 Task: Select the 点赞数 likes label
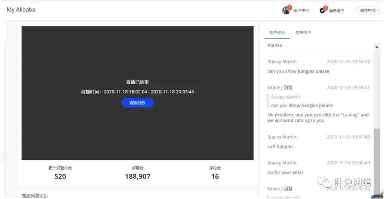pos(138,168)
